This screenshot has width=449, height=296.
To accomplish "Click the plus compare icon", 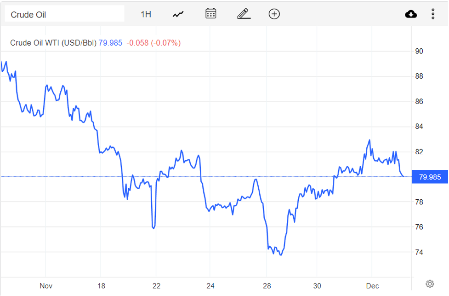I will pos(274,14).
